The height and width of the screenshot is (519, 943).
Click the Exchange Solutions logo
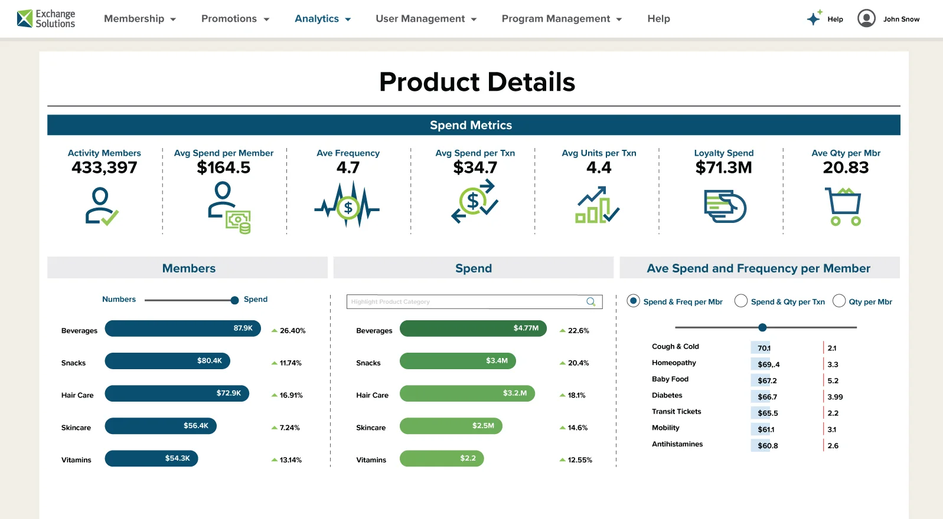coord(46,19)
